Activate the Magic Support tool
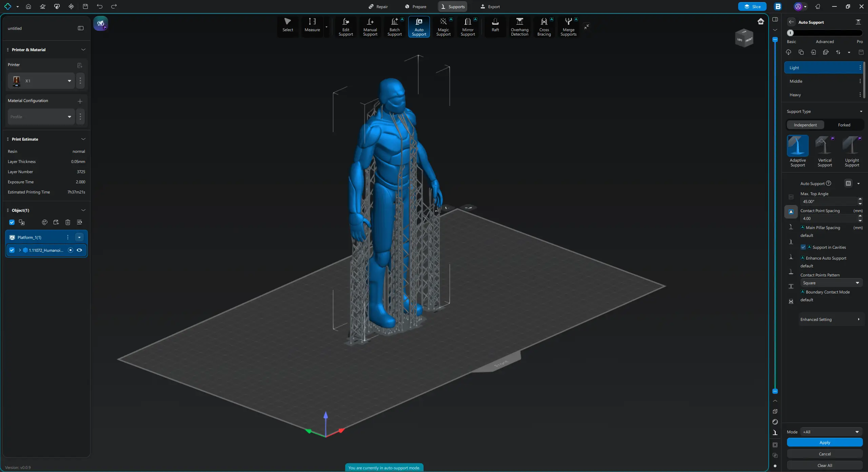Image resolution: width=868 pixels, height=472 pixels. click(443, 27)
